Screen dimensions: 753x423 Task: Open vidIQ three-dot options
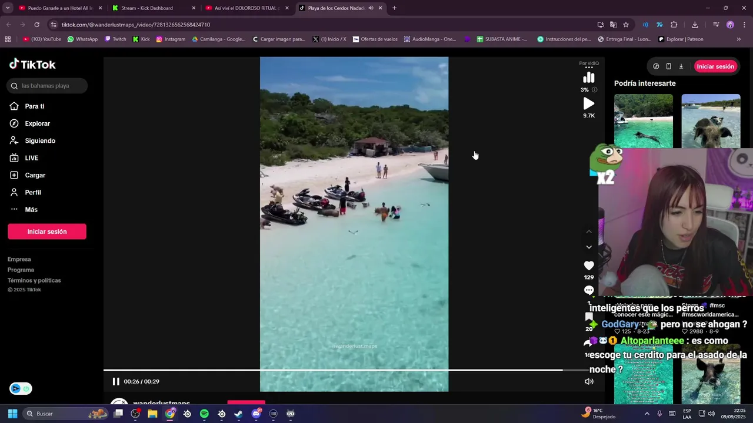[589, 68]
